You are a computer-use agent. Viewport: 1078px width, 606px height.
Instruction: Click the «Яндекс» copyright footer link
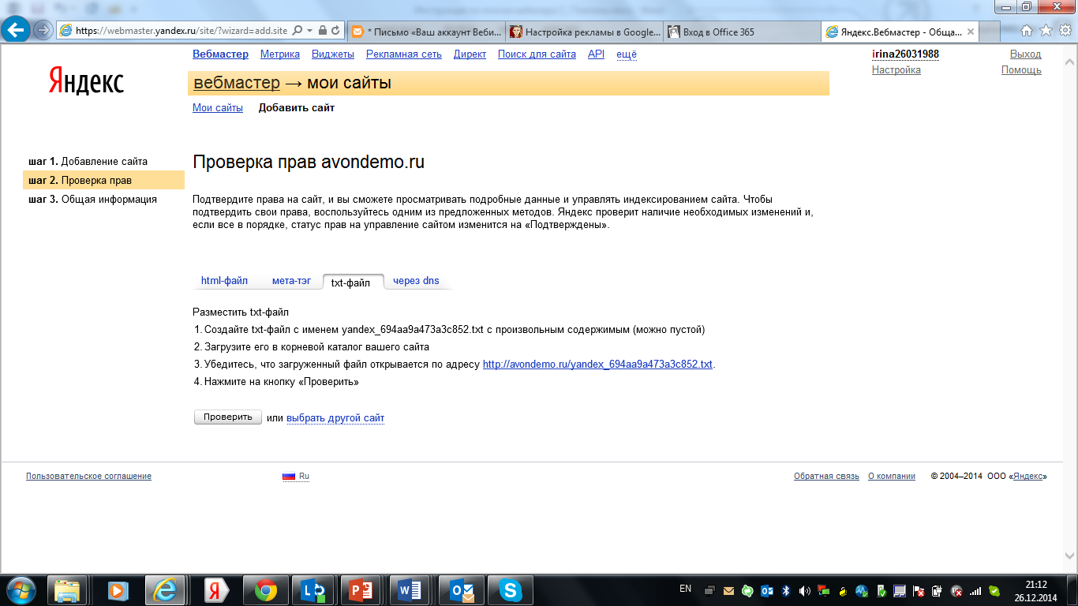(1028, 476)
